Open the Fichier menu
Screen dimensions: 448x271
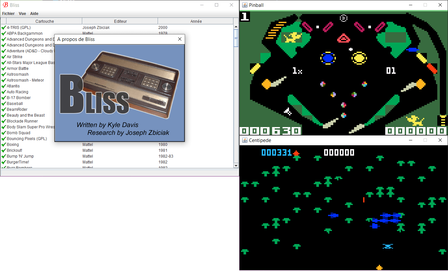pos(8,14)
